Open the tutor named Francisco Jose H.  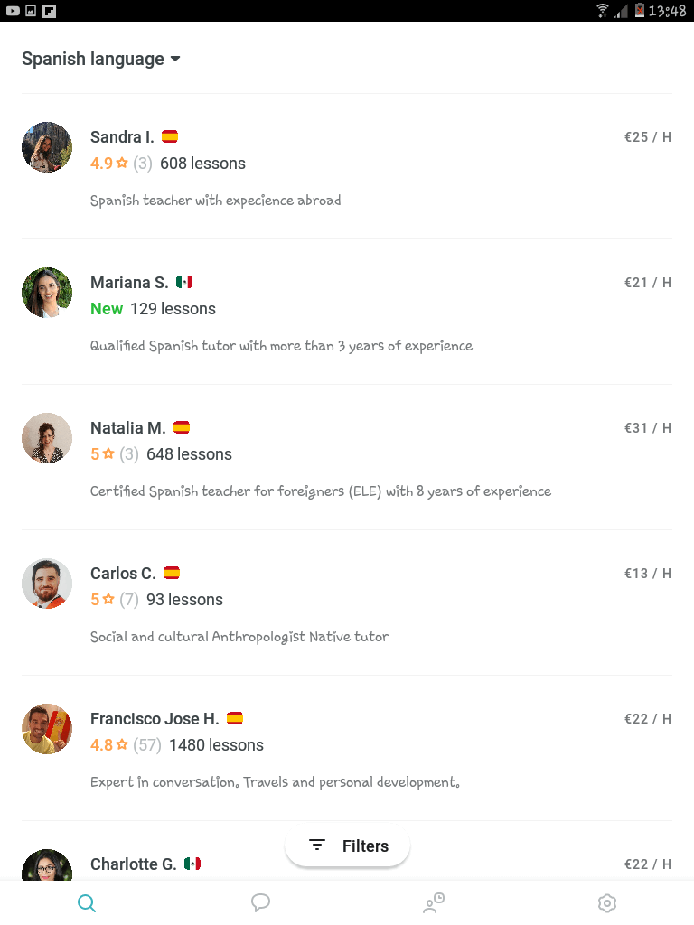[155, 719]
